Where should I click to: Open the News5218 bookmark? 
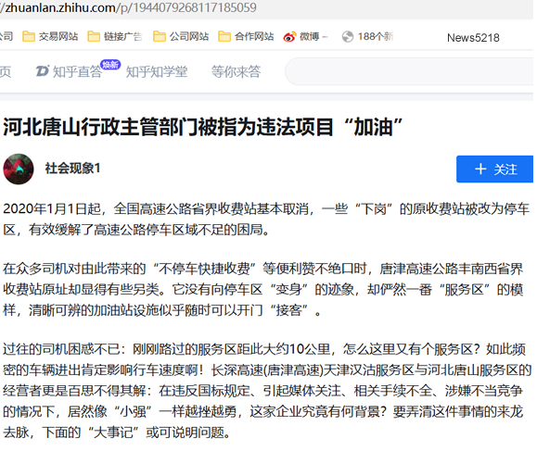point(473,38)
